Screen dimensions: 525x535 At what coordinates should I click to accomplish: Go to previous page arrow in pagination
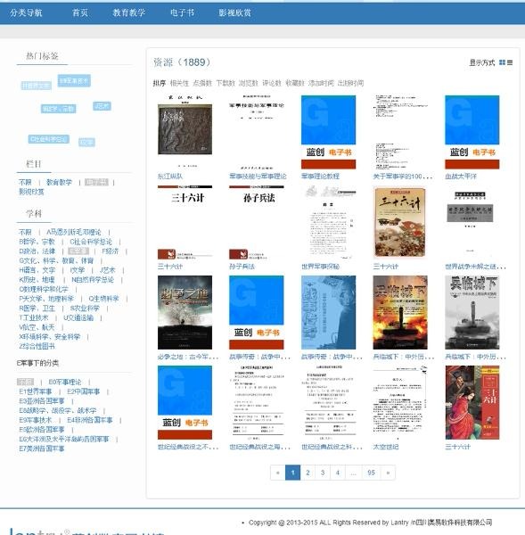[278, 473]
